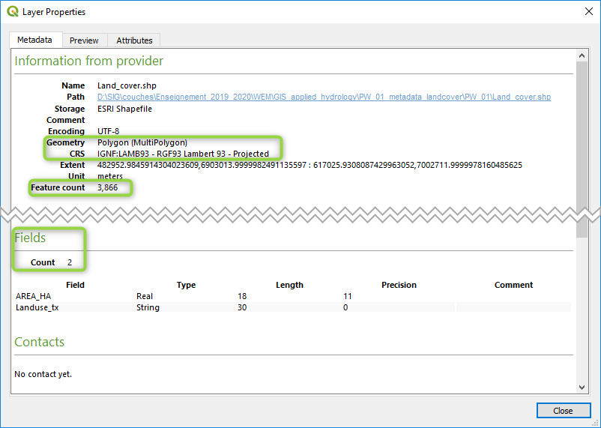Viewport: 601px width, 428px height.
Task: Click the Length value 18
Action: point(242,296)
